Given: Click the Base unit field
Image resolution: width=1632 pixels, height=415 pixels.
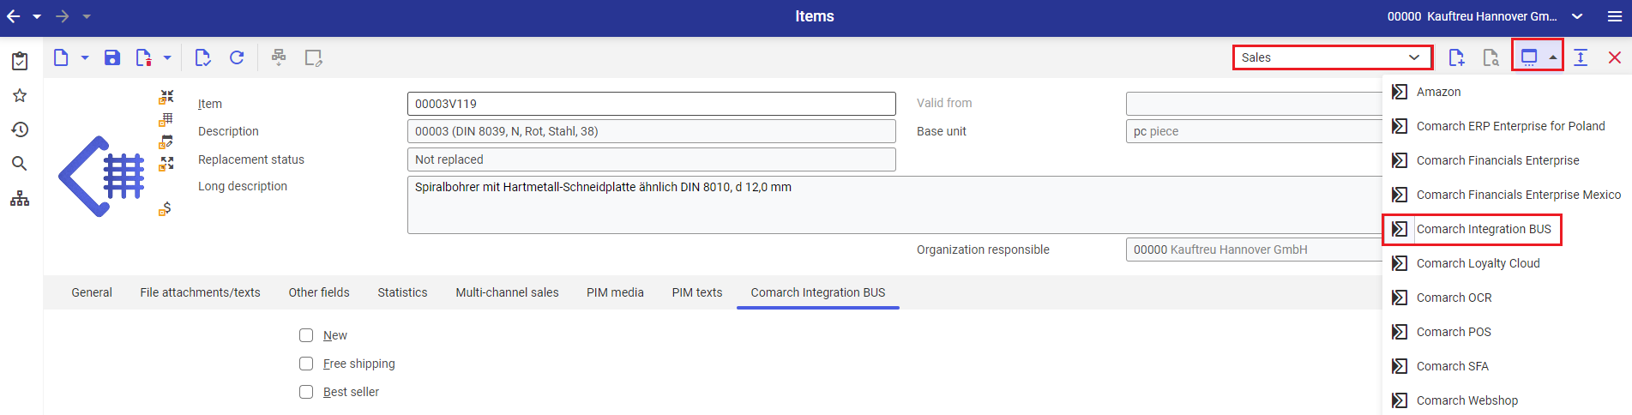Looking at the screenshot, I should point(1254,131).
